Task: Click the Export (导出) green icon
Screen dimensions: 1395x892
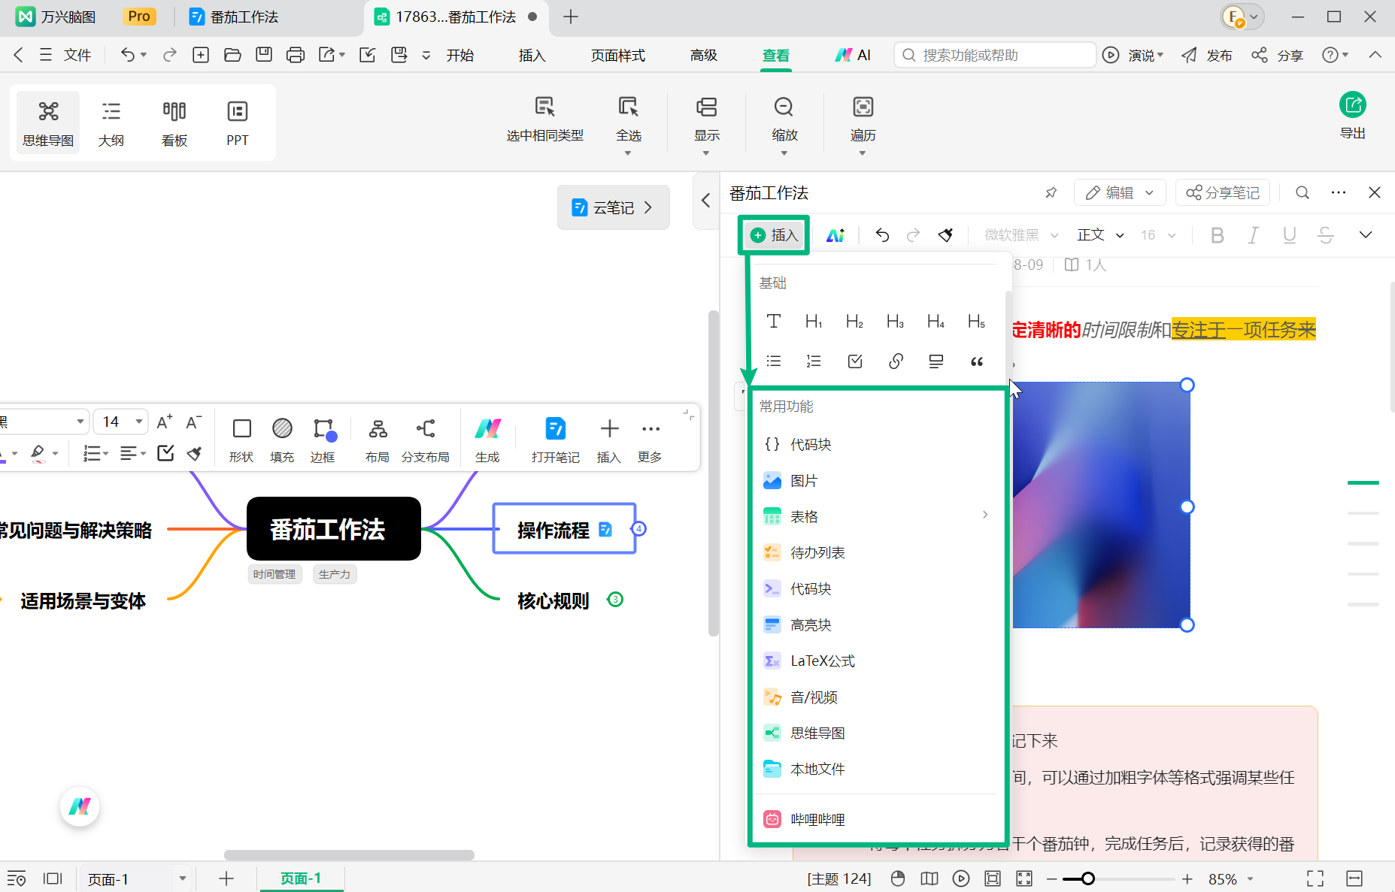Action: tap(1353, 105)
